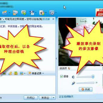
Task: Open the applications gear icon
Action: point(52,13)
